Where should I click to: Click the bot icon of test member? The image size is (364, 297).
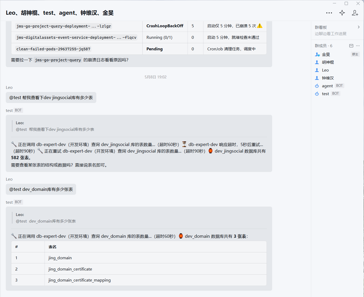click(x=317, y=94)
